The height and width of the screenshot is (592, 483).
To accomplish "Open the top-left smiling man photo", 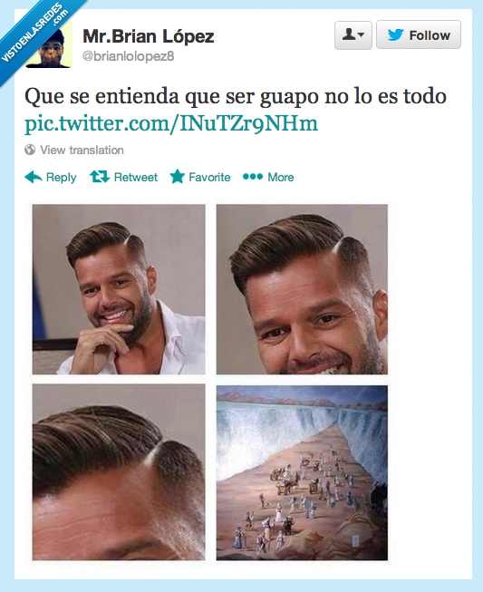I will click(x=119, y=289).
